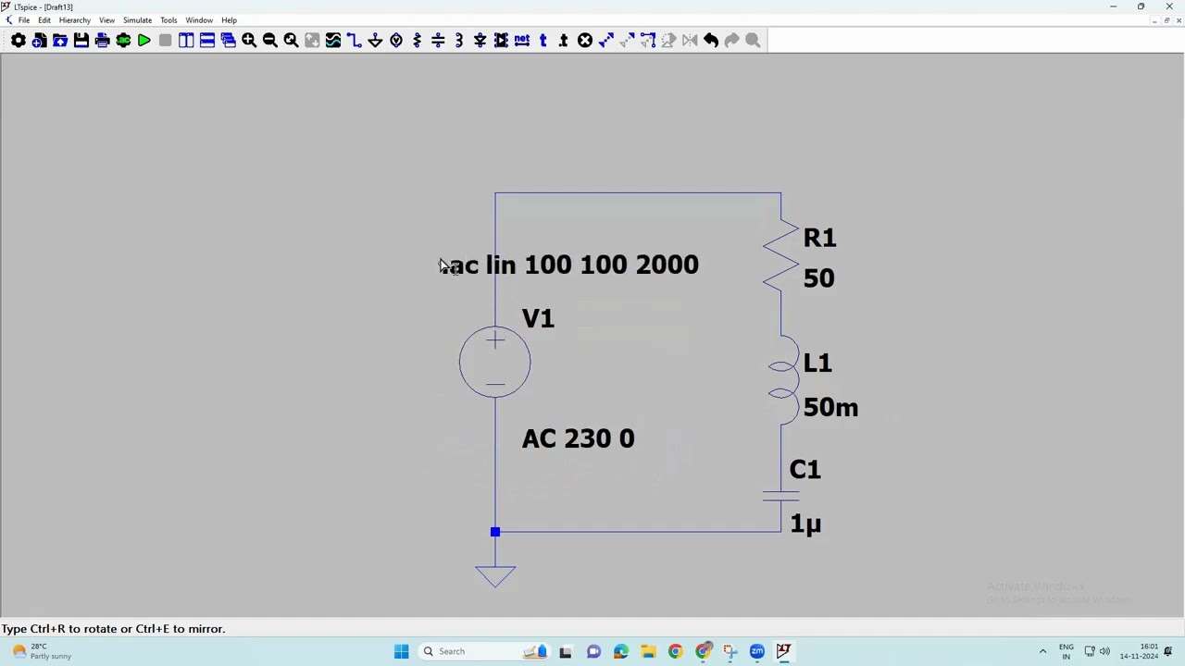Click the net label tool
The height and width of the screenshot is (666, 1185).
(x=522, y=41)
